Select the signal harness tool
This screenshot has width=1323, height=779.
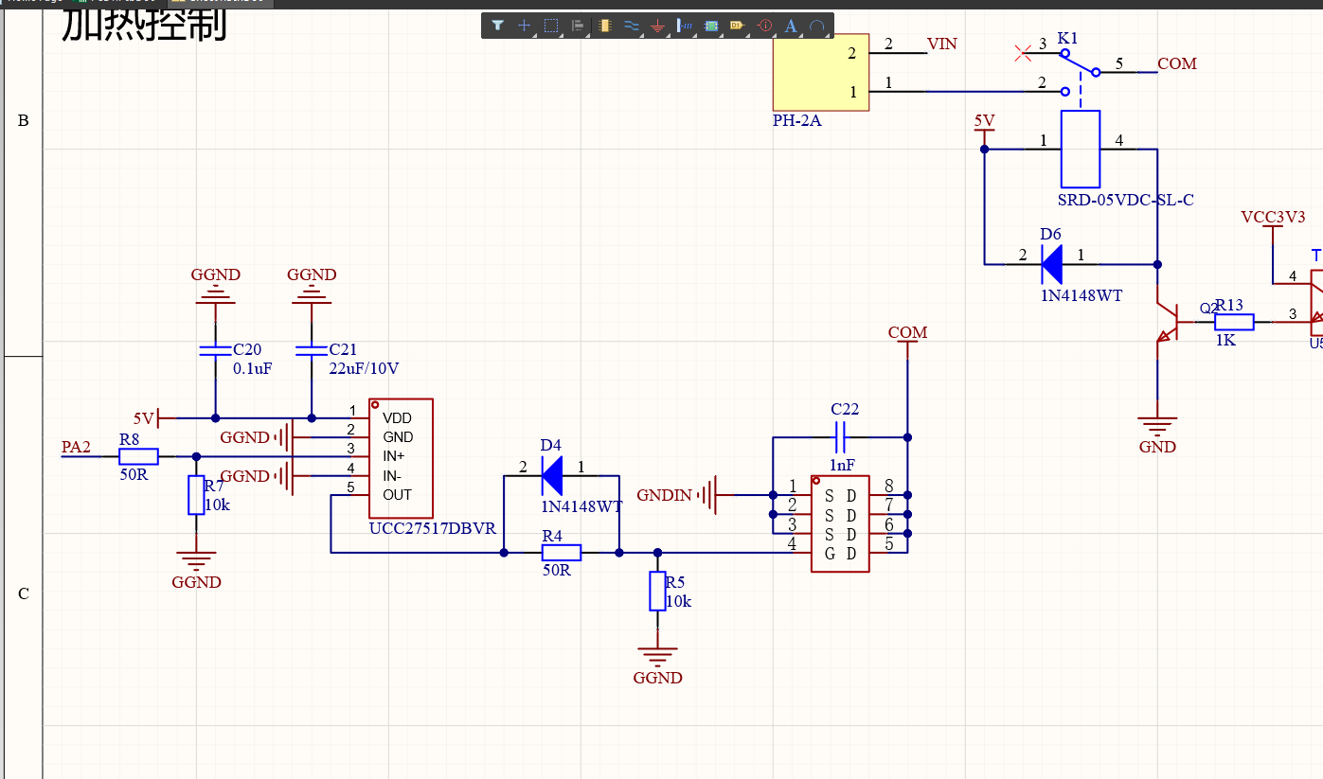(x=685, y=26)
